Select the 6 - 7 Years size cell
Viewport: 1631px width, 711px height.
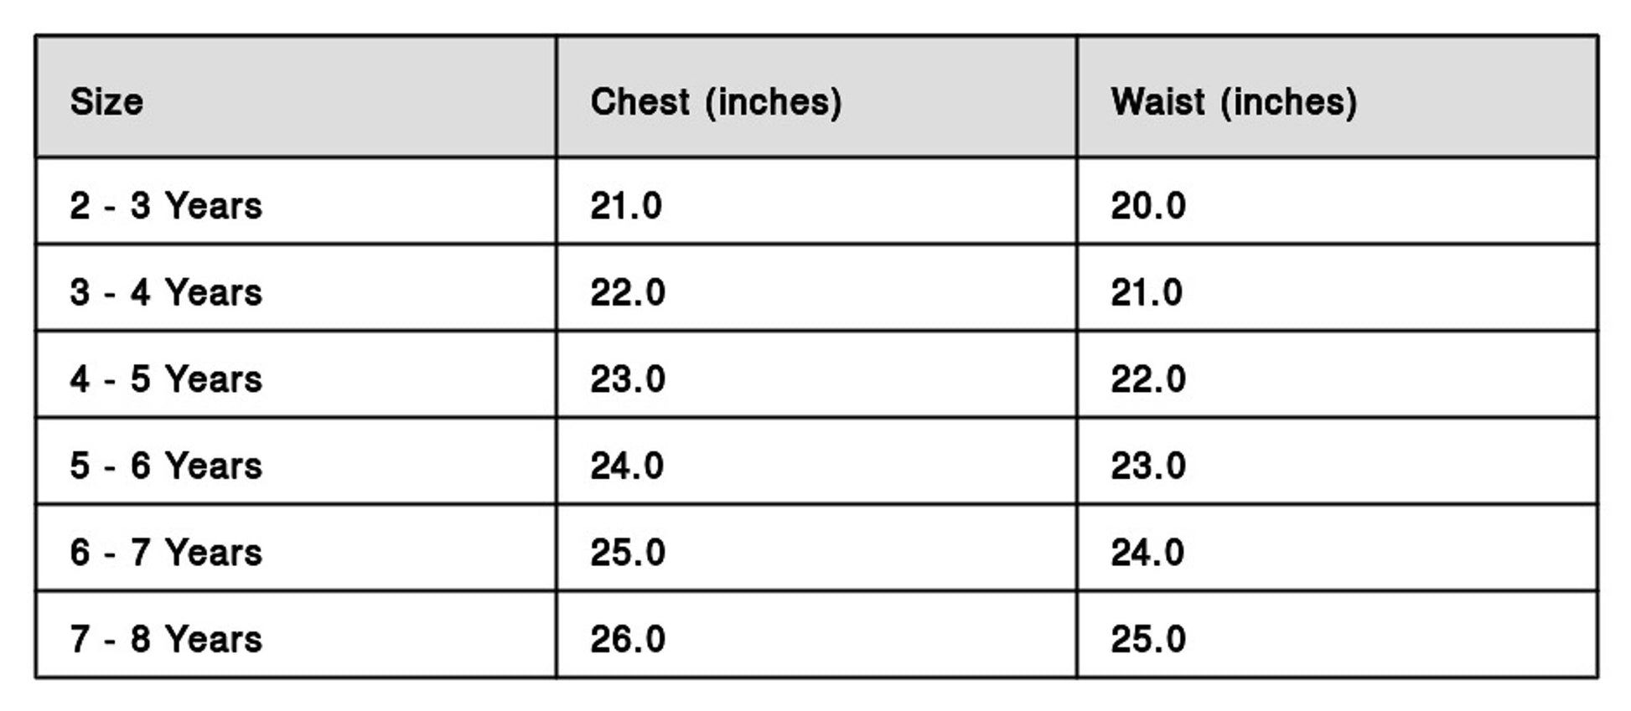coord(166,552)
